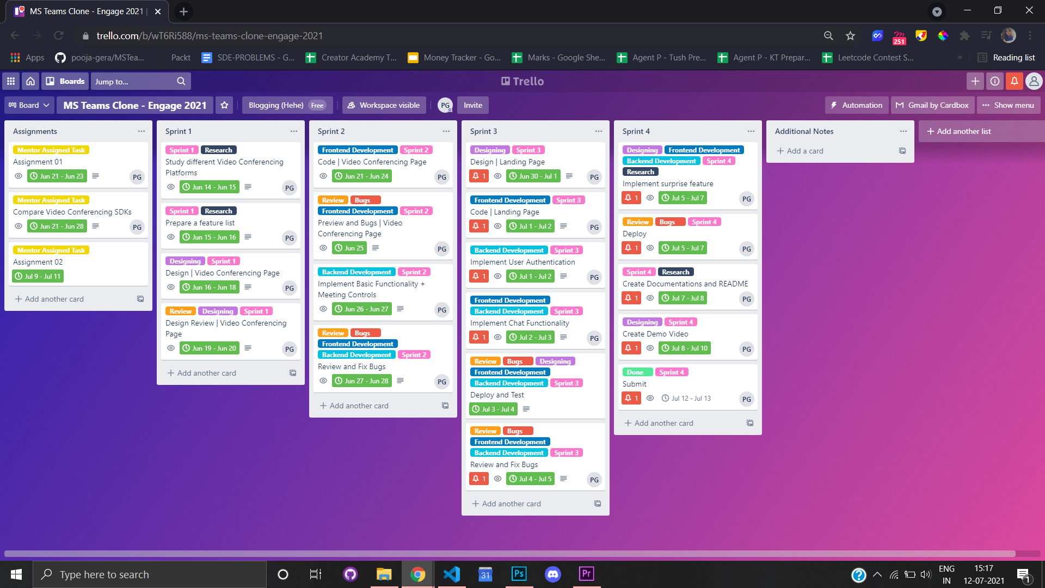Open the notifications bell

click(1014, 81)
